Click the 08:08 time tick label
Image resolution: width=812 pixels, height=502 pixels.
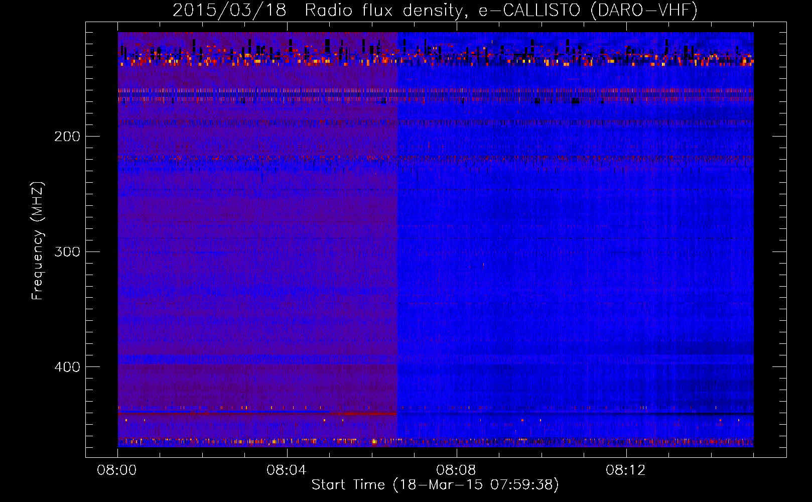[456, 470]
